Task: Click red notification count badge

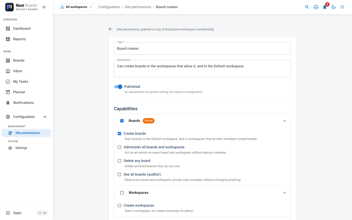Action: pos(327,4)
